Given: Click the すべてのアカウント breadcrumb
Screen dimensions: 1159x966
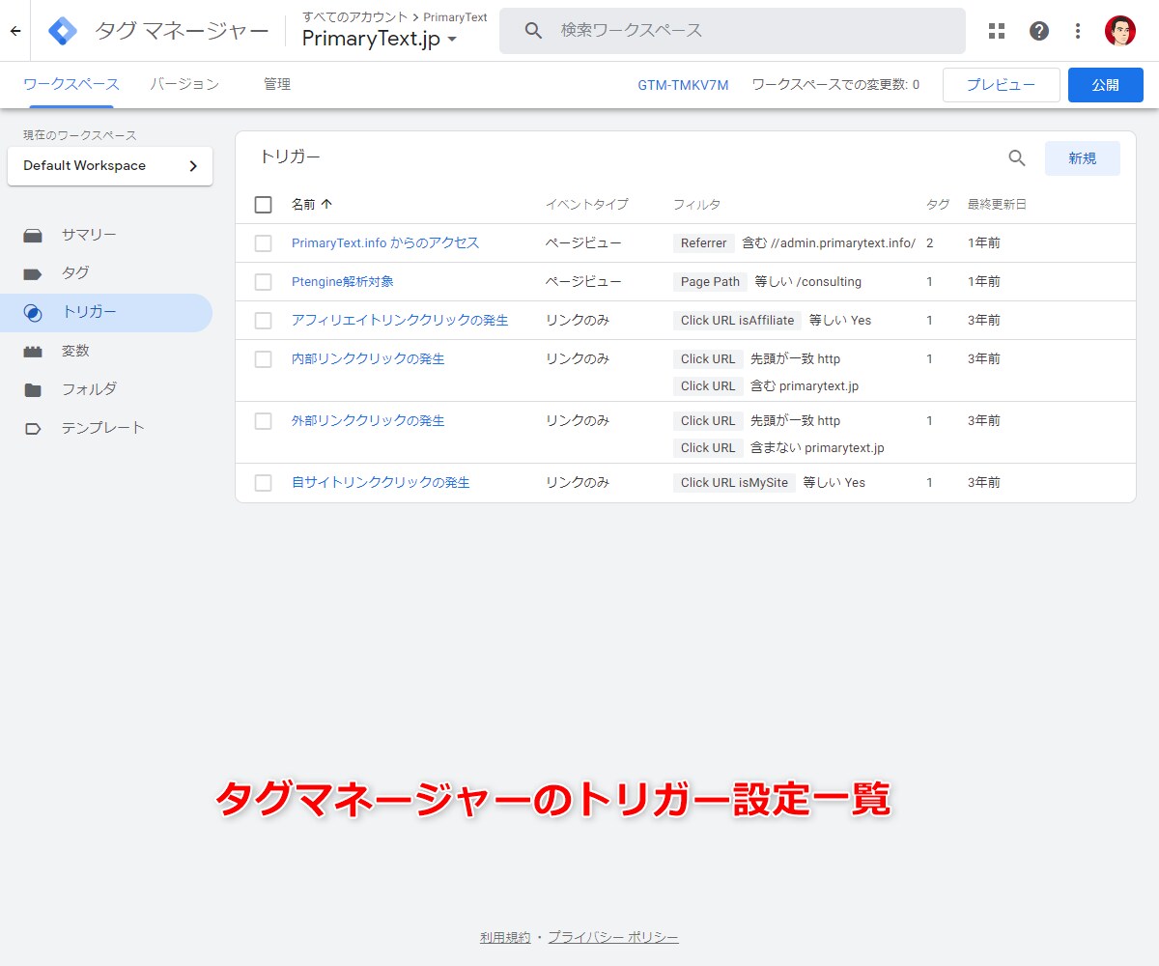Looking at the screenshot, I should 355,16.
